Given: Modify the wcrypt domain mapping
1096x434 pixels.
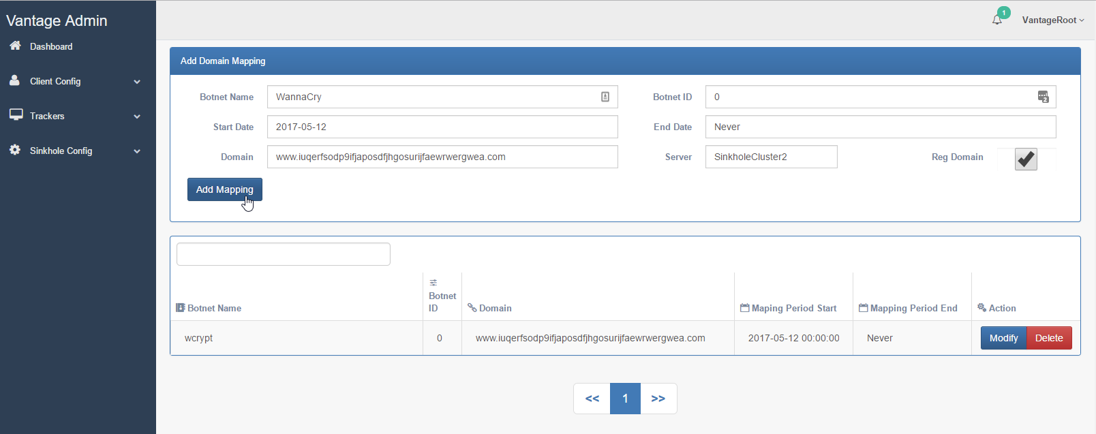Looking at the screenshot, I should pos(1003,338).
